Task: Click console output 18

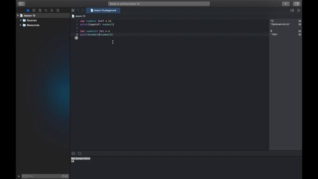Action: tap(73, 161)
